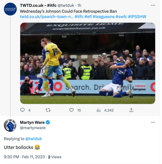Open Martyn Ware's profile avatar

(x=10, y=125)
